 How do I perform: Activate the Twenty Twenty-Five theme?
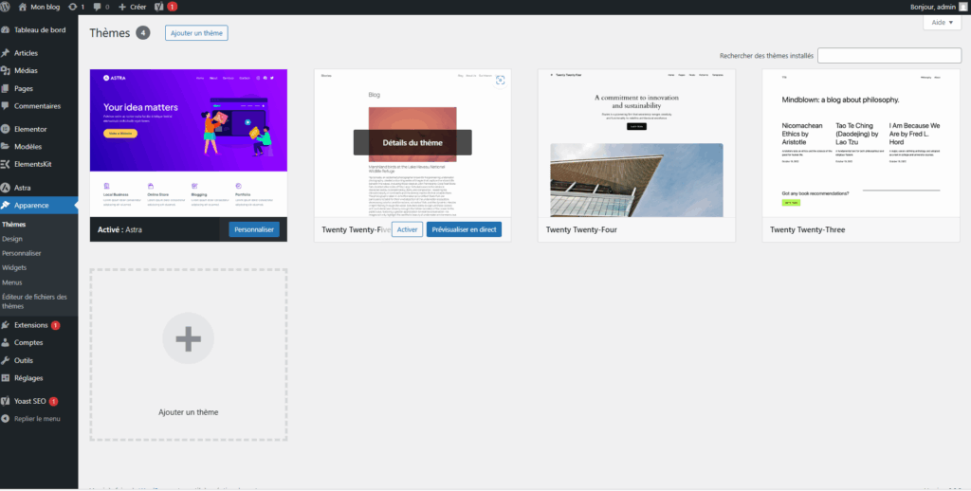[407, 229]
